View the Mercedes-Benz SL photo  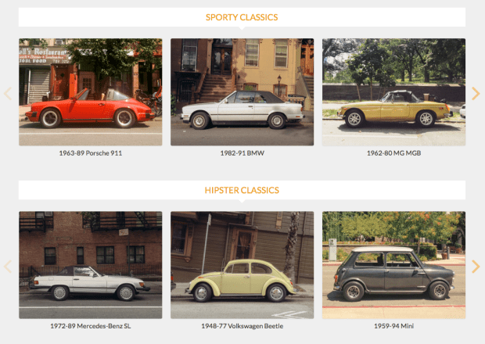tap(90, 265)
